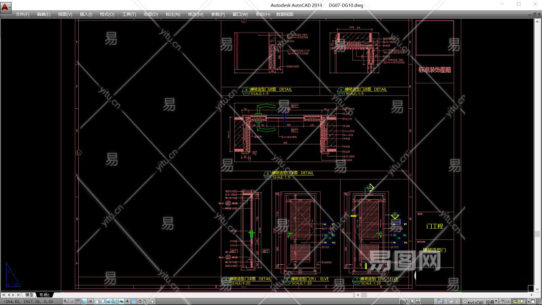Open the 标注(N) menu

click(173, 14)
